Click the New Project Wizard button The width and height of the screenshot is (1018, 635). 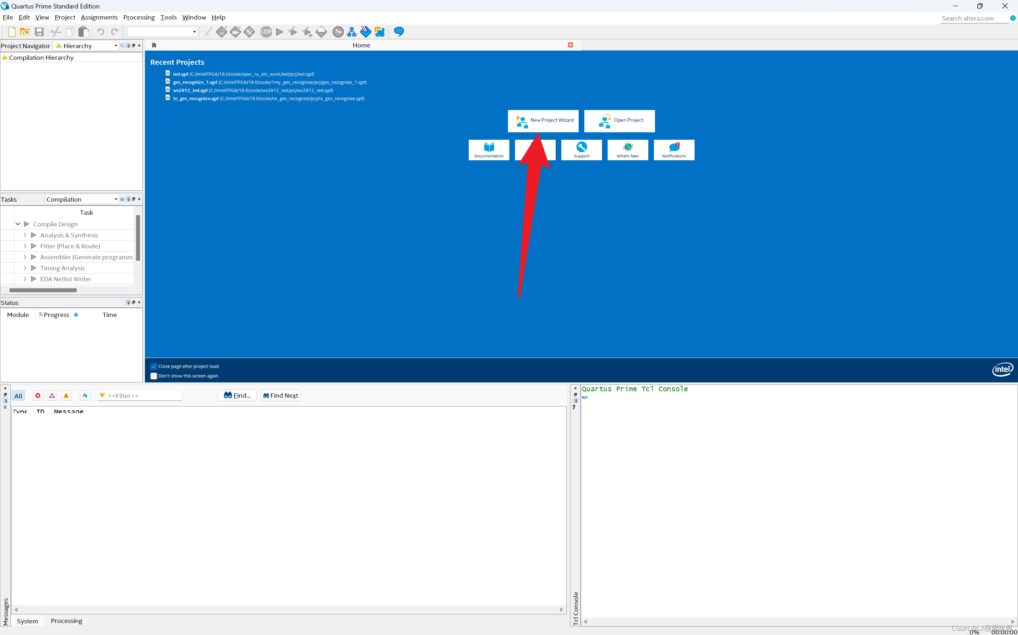pyautogui.click(x=544, y=120)
